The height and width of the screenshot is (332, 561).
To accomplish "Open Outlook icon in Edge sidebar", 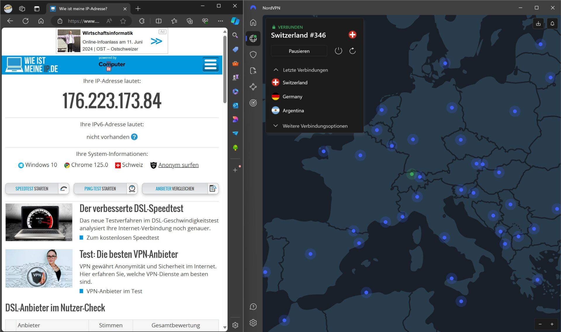I will [x=235, y=105].
